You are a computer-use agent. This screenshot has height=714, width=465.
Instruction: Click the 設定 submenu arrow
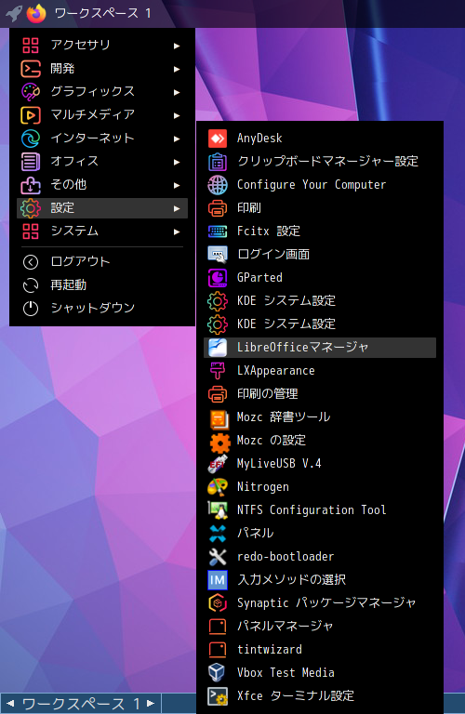(177, 208)
